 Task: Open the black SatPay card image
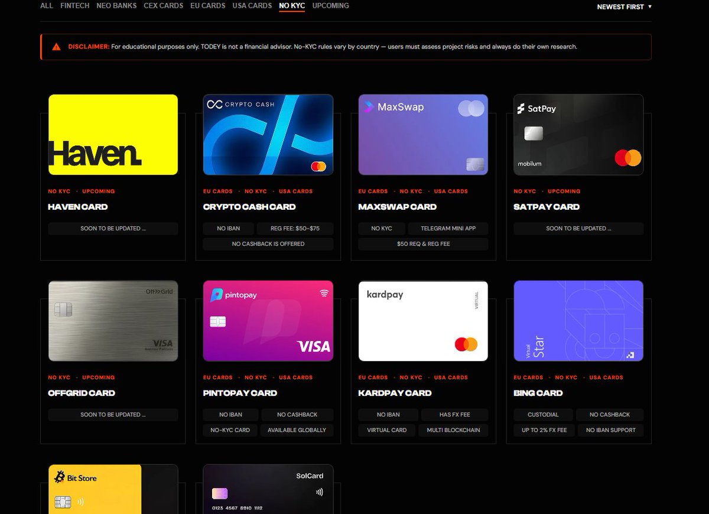click(578, 135)
